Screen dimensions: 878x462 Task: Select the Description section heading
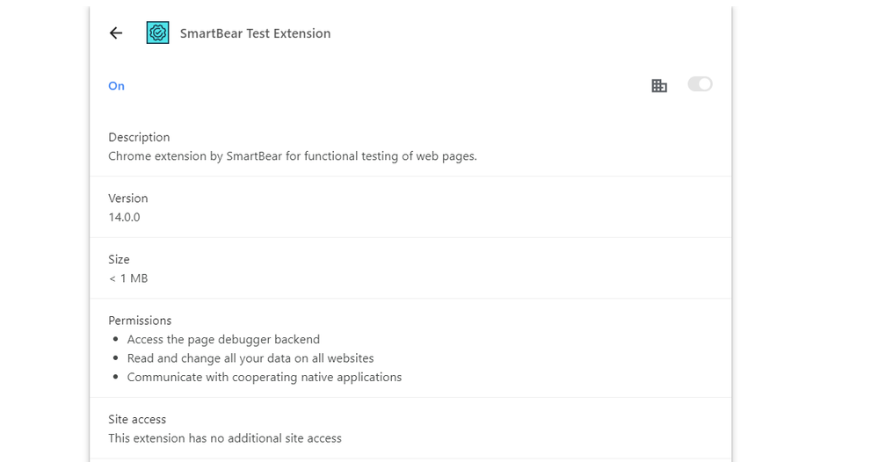139,137
